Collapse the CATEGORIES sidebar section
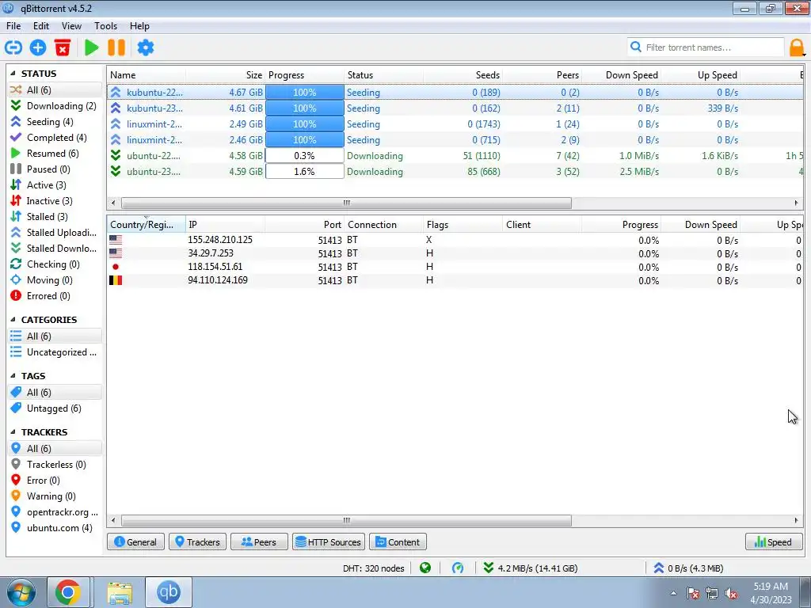This screenshot has width=811, height=608. (13, 320)
